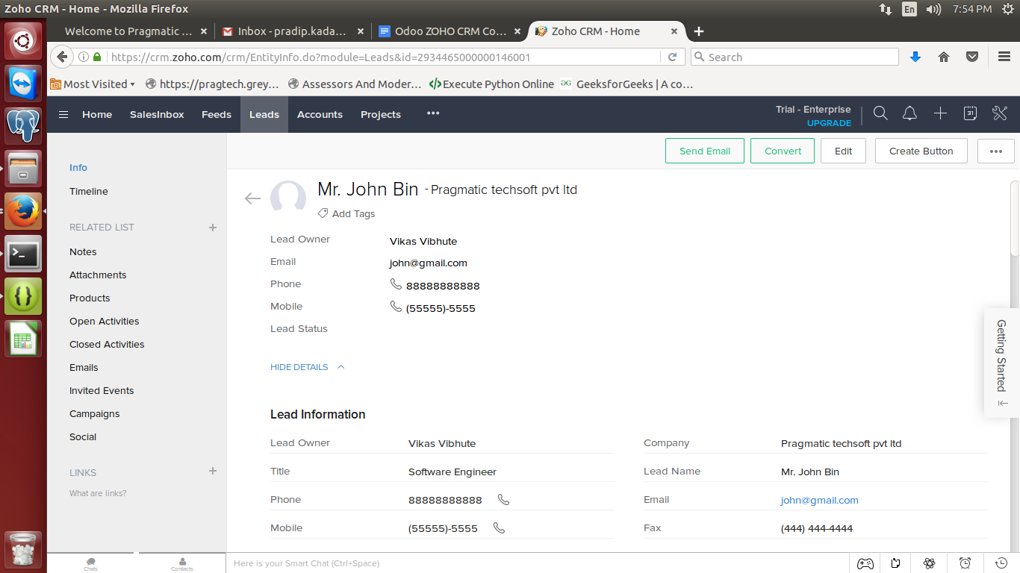Open the Terminal from the Ubuntu dock
This screenshot has height=573, width=1020.
(23, 254)
